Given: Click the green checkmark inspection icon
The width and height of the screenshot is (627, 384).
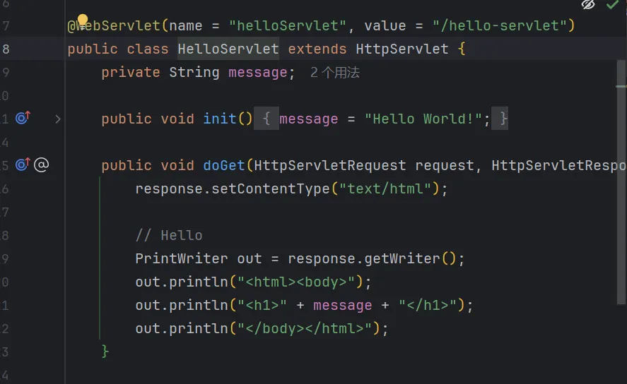Looking at the screenshot, I should pos(612,4).
